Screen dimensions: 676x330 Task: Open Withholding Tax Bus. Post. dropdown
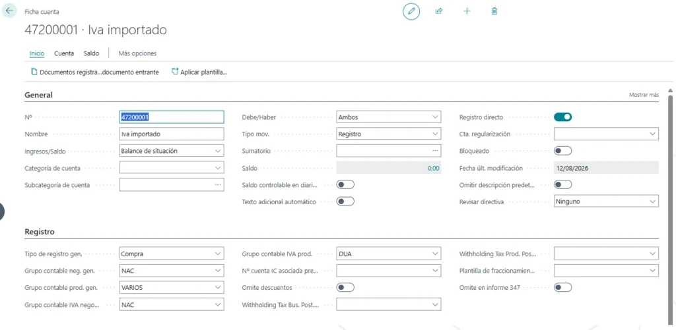click(x=435, y=304)
